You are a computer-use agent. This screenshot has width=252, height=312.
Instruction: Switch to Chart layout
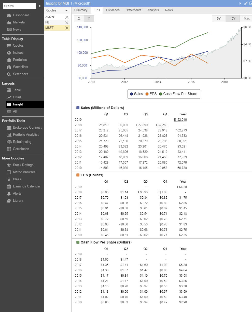[14, 97]
